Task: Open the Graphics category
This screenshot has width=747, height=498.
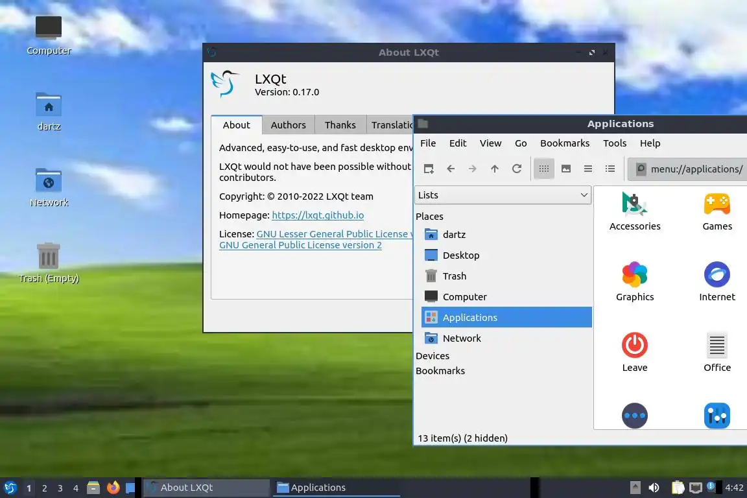Action: click(635, 281)
